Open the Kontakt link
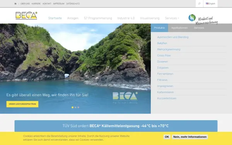The width and height of the screenshot is (232, 145). [x=47, y=3]
